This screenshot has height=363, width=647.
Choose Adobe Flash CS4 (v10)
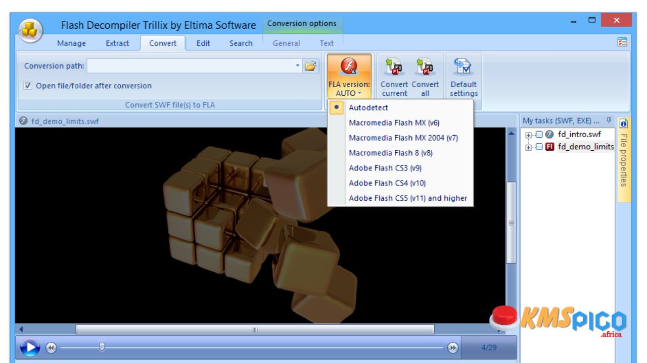(x=400, y=183)
